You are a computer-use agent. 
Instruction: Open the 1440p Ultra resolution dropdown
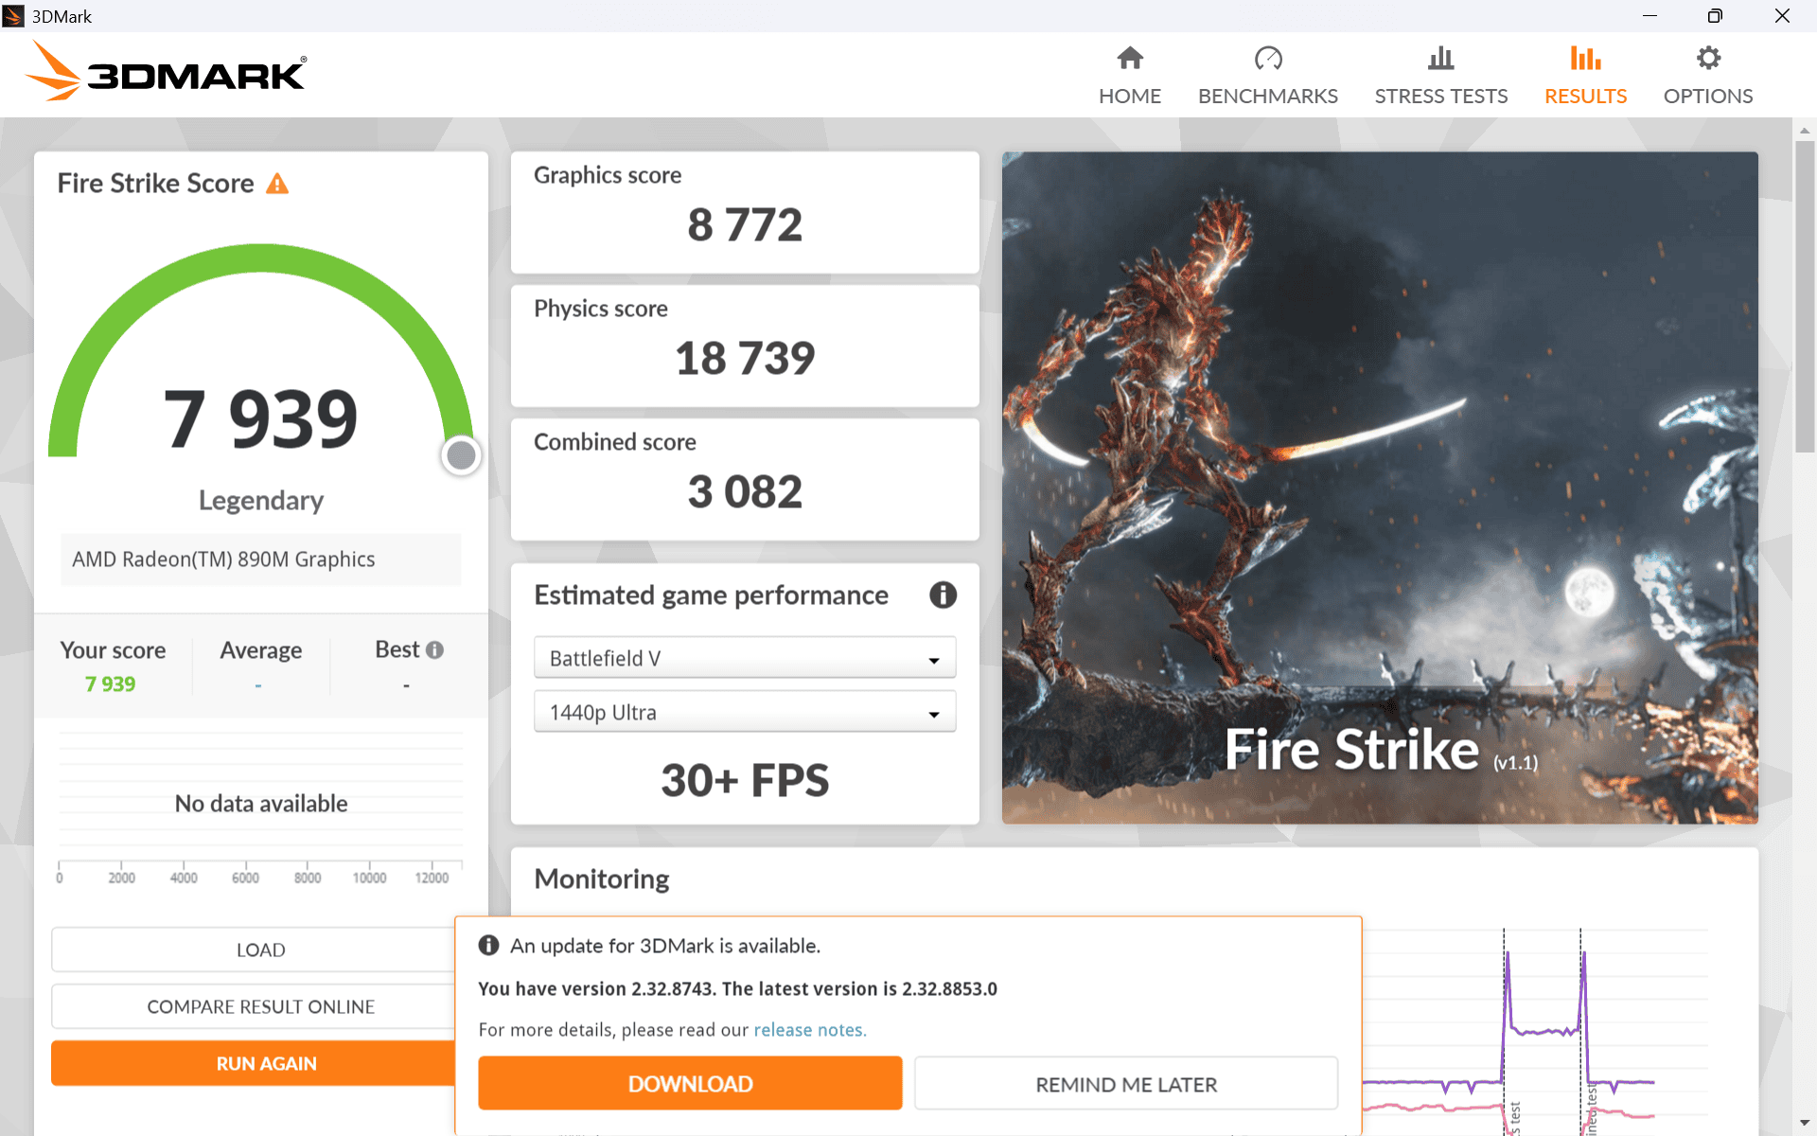point(744,711)
